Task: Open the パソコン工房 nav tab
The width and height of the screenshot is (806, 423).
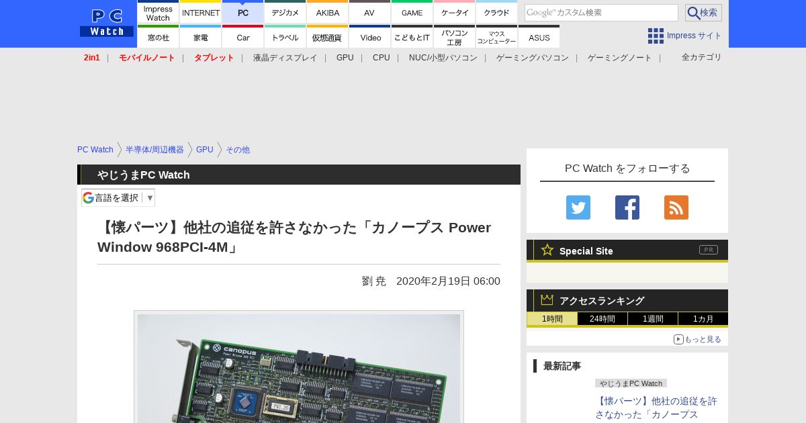Action: (455, 37)
